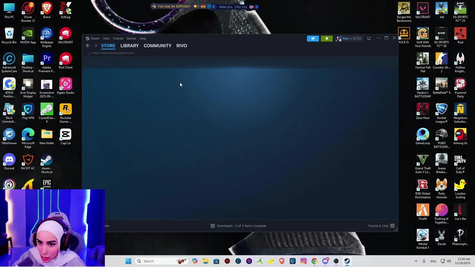Click the store.steampowered.com URL
This screenshot has width=475, height=267.
click(113, 53)
